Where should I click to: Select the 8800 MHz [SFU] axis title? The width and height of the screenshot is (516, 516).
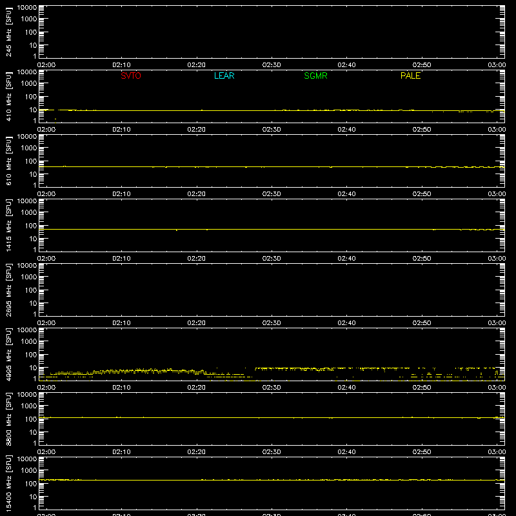click(8, 419)
